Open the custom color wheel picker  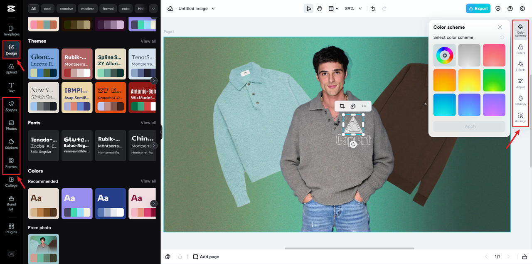click(x=444, y=55)
